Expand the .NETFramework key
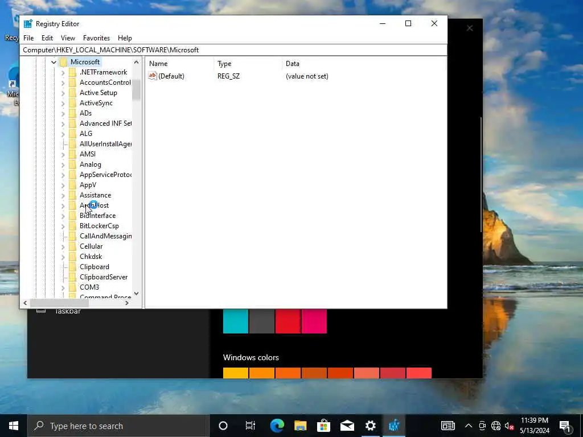Image resolution: width=583 pixels, height=437 pixels. (x=63, y=72)
